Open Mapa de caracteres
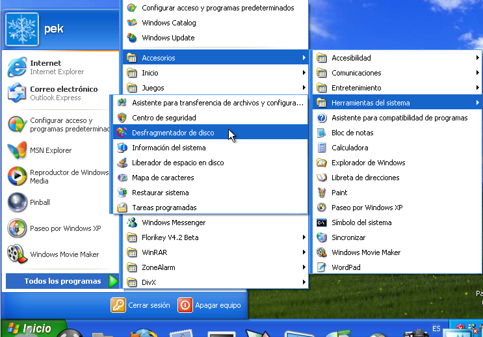This screenshot has height=337, width=483. [211, 178]
